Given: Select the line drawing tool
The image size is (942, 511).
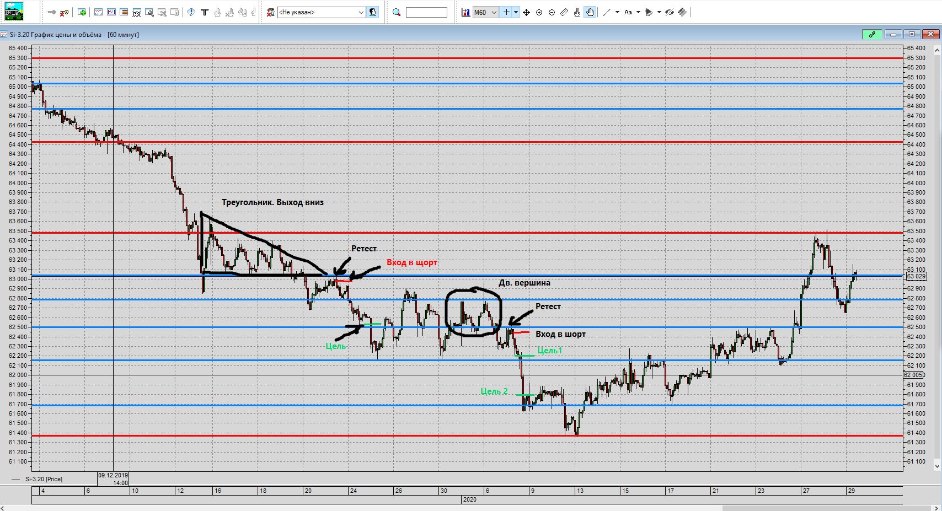Looking at the screenshot, I should (607, 12).
